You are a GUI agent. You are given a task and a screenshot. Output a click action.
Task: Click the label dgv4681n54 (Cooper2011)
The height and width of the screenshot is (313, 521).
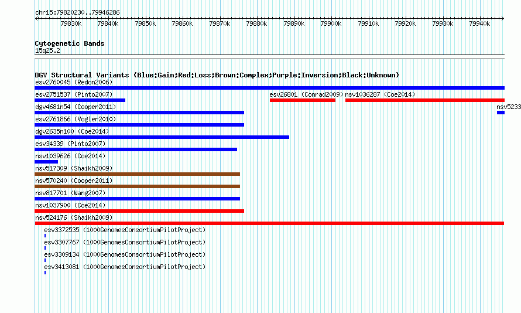point(76,107)
